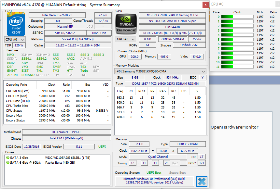Screen dimensions: 280x189
Task: Click the Intel Xeon inside logo
Action: pos(16,24)
